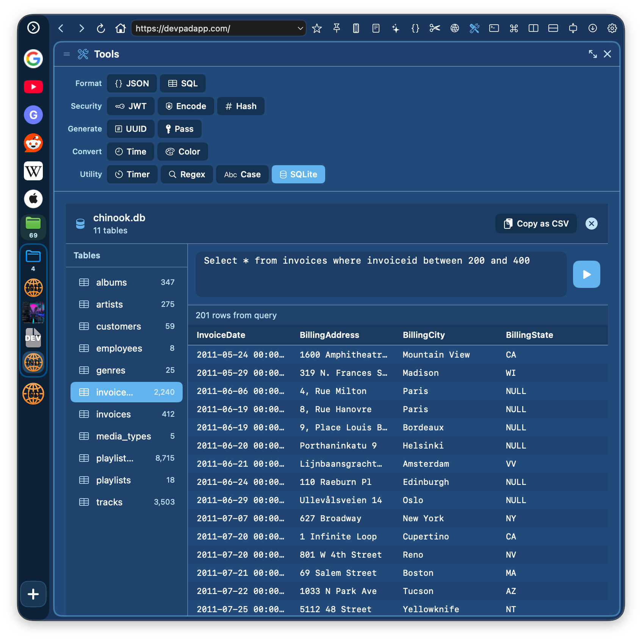The image size is (642, 641).
Task: Open the JSON formatter tool
Action: tap(132, 83)
